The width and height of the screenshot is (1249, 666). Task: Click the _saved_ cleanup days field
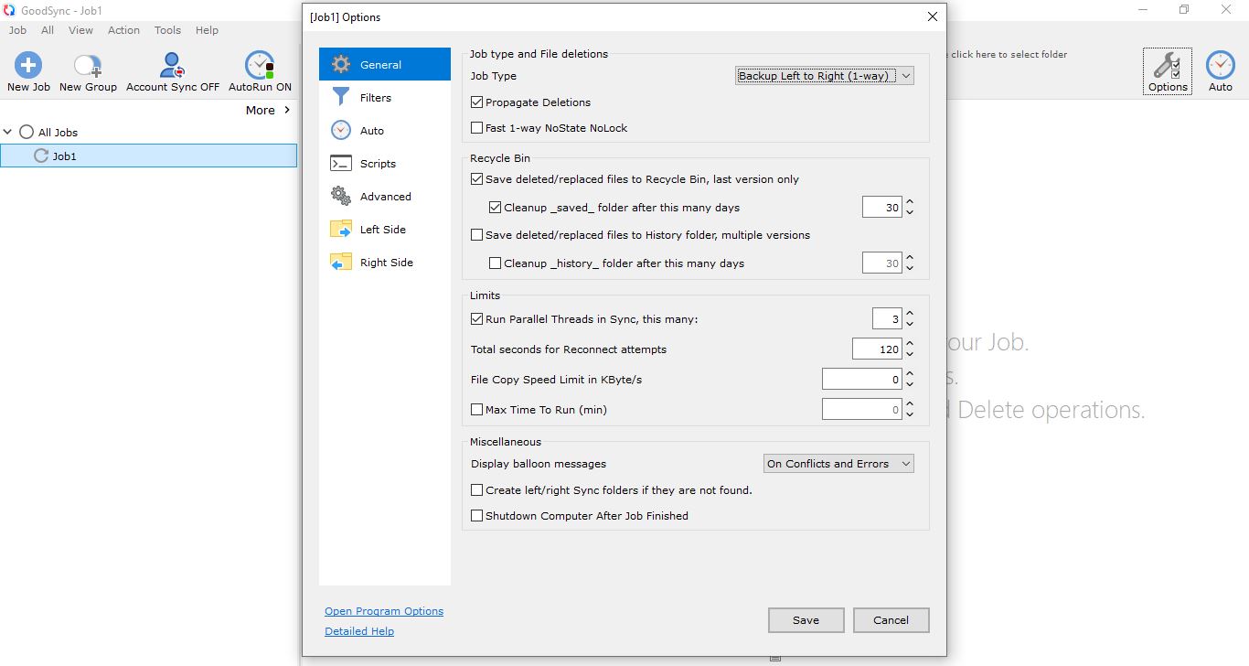coord(882,208)
